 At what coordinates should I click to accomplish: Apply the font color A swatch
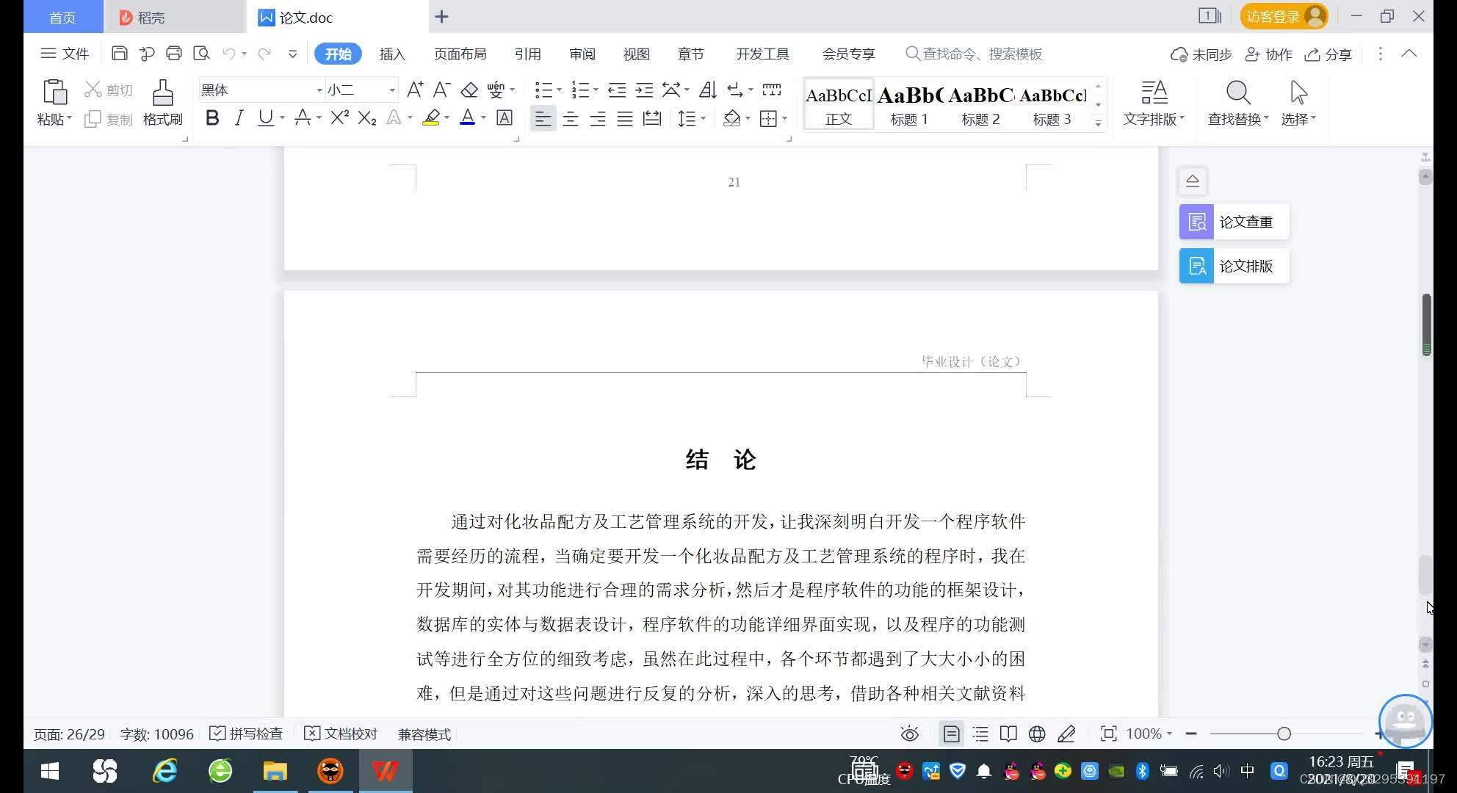[467, 117]
